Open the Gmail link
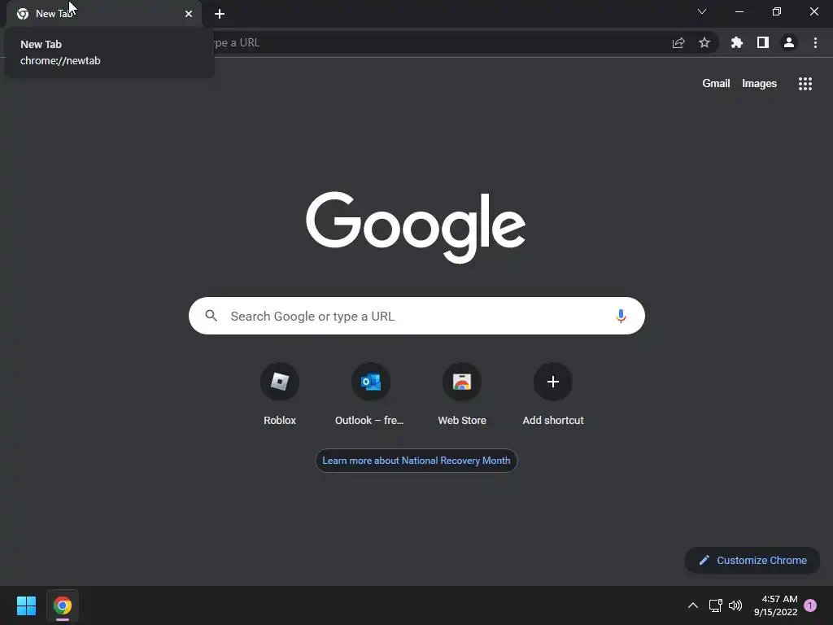This screenshot has width=833, height=625. click(x=716, y=84)
